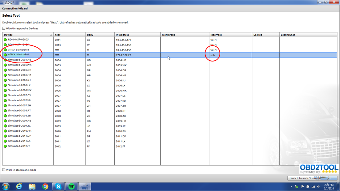340x191 pixels.
Task: Click Show Desktop strip beside clock
Action: (x=339, y=186)
